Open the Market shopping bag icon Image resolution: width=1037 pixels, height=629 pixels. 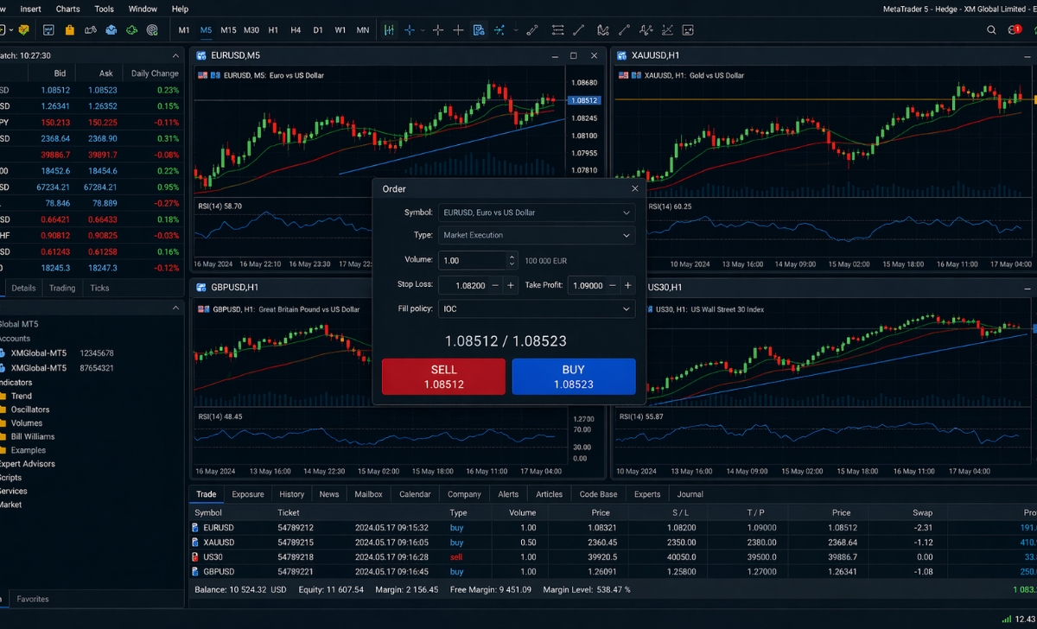click(68, 30)
